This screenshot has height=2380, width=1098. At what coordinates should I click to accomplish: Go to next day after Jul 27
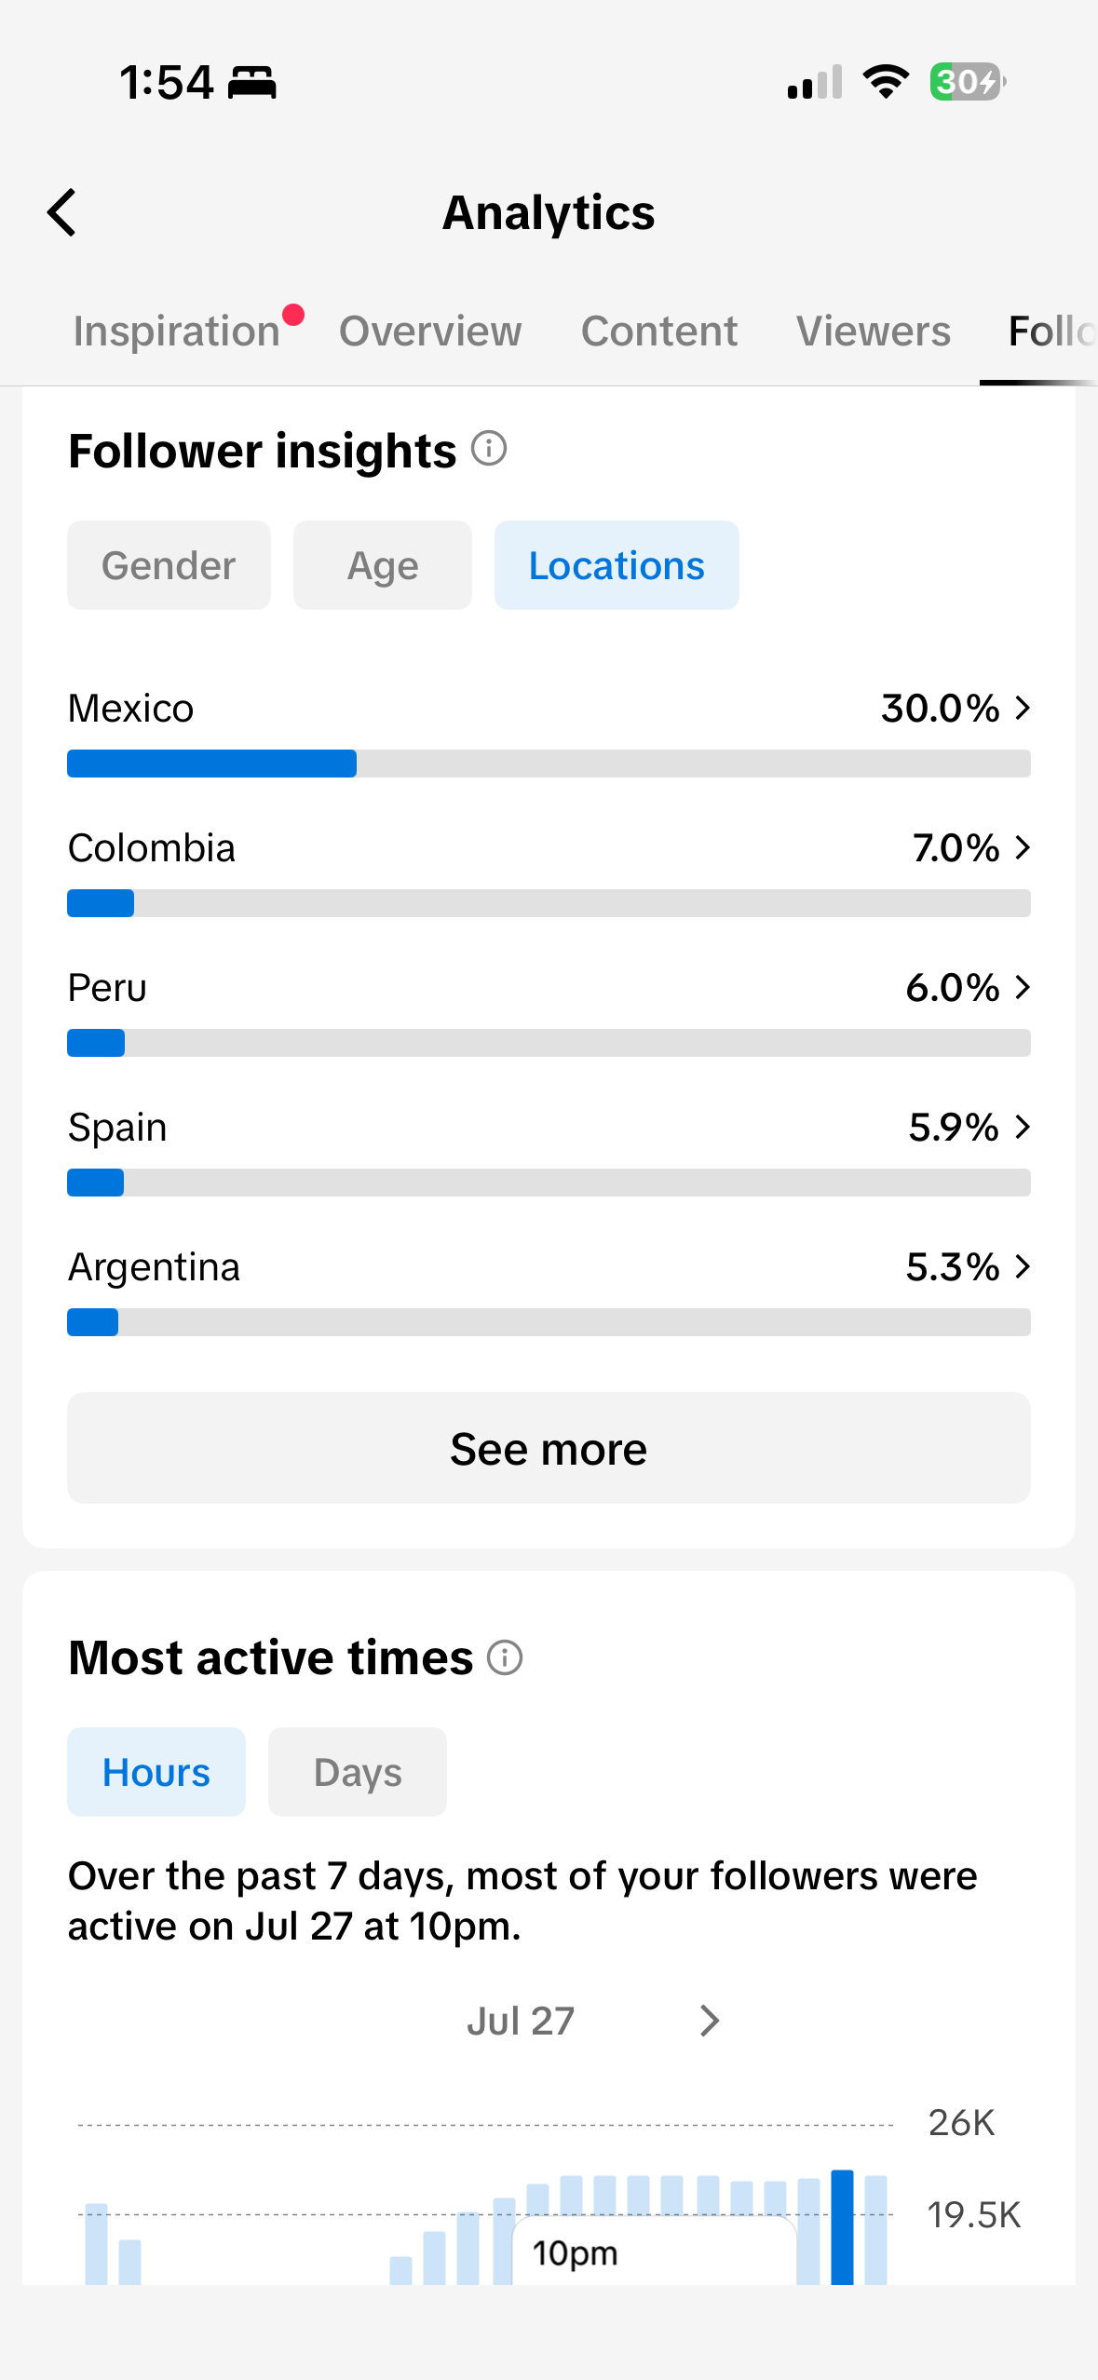click(710, 2021)
